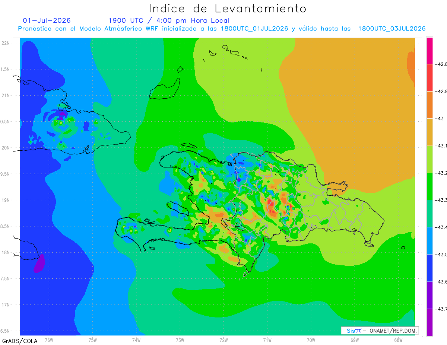The image size is (447, 345).
Task: Click the 'ONAMET/REP.DOM.' label box
Action: click(x=380, y=330)
